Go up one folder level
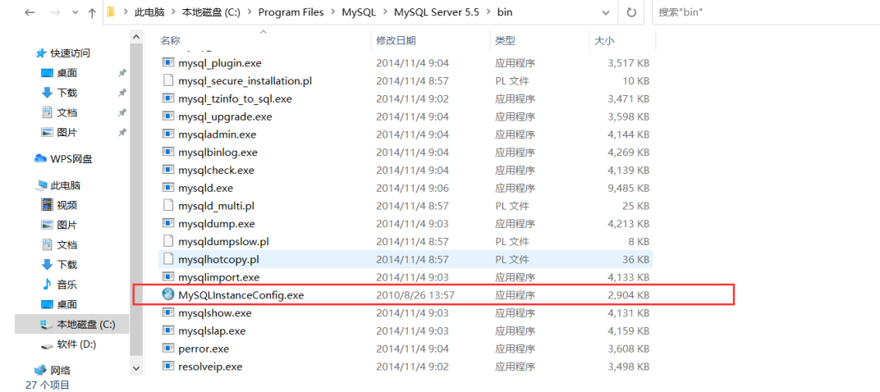Screen dimensions: 880x392 (x=92, y=13)
